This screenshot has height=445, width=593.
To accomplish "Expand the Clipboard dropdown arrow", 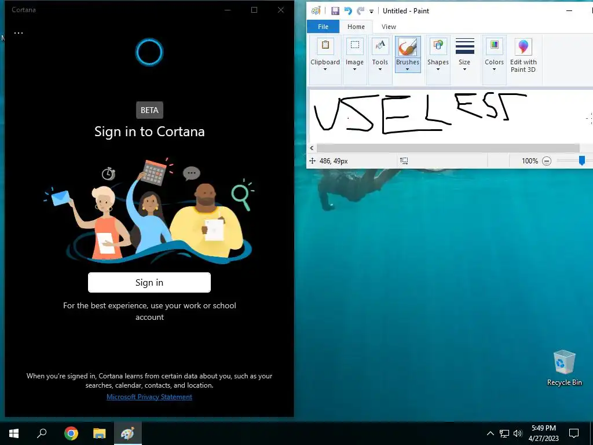I will point(325,70).
